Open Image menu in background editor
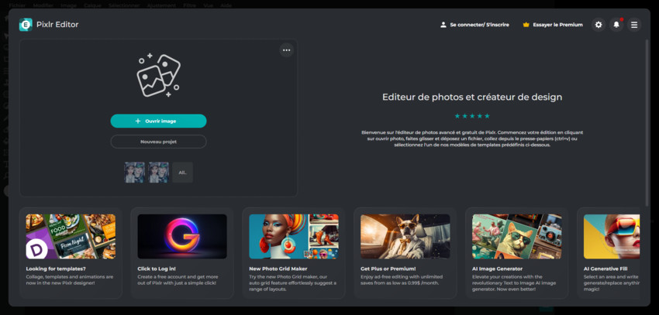The width and height of the screenshot is (659, 315). point(68,6)
